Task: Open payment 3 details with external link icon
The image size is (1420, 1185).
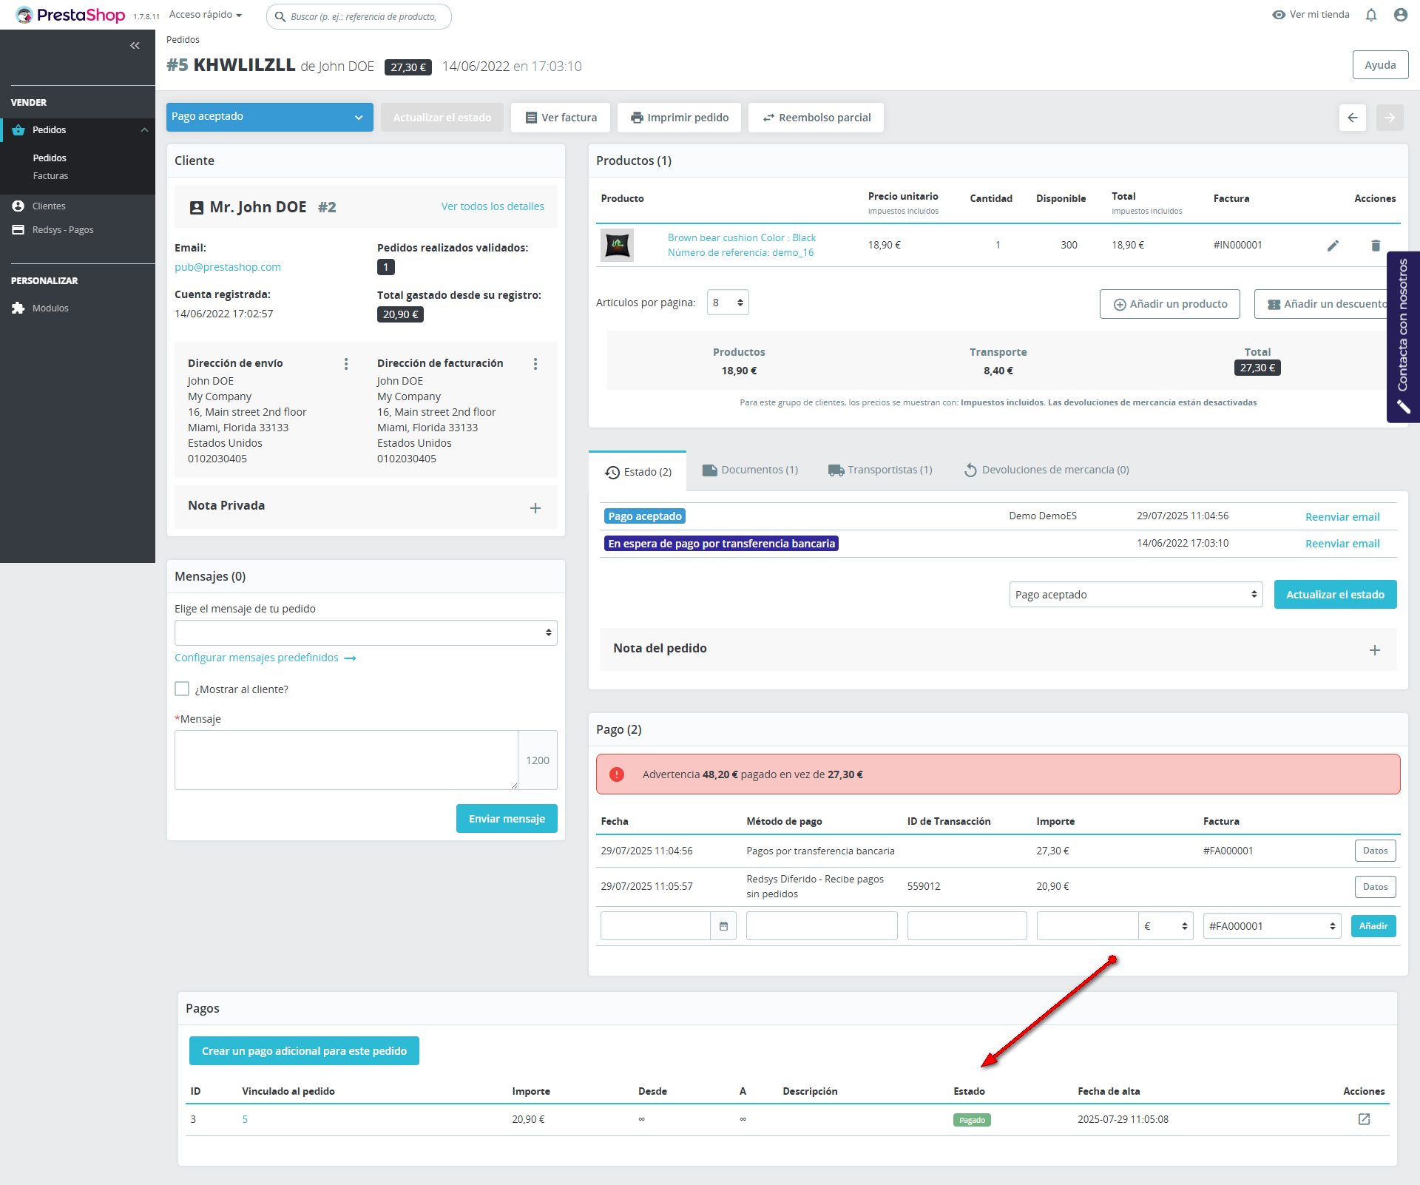Action: pos(1364,1119)
